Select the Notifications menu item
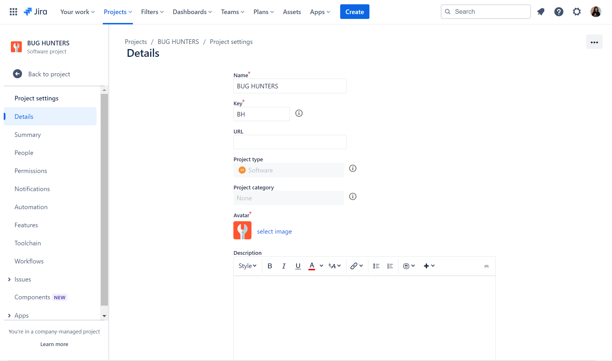 click(x=32, y=189)
